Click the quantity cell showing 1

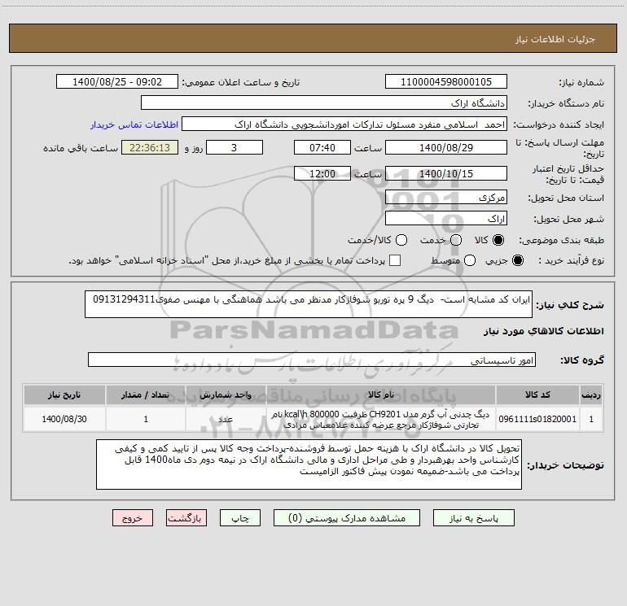(x=146, y=419)
